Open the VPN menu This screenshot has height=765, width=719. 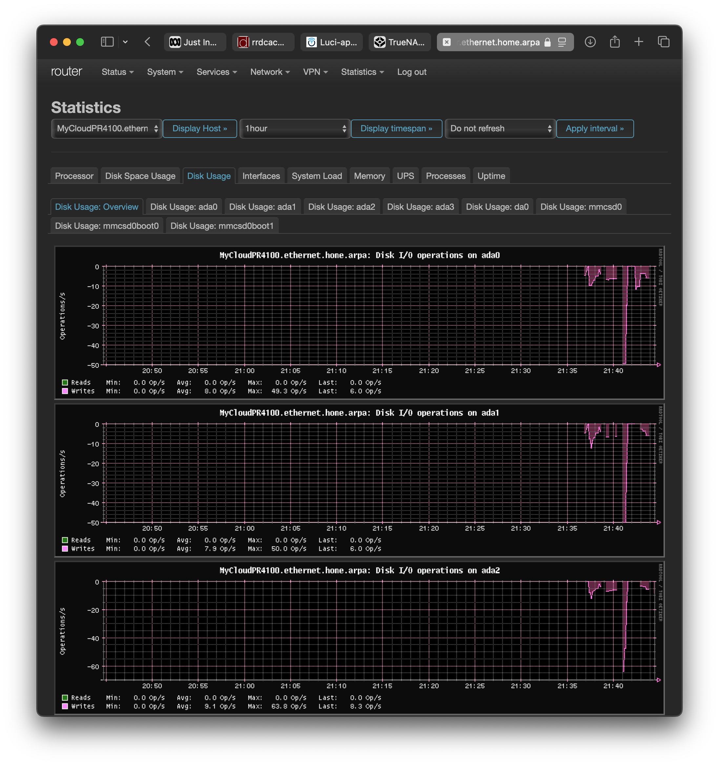[315, 72]
